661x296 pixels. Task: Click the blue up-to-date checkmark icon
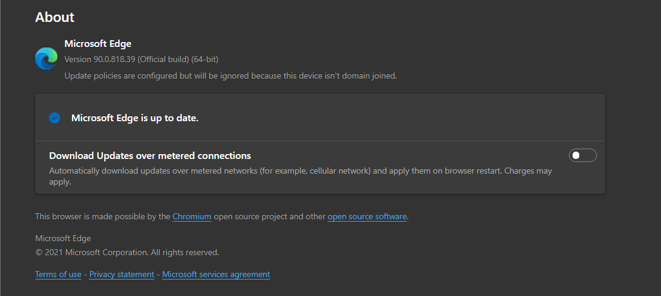tap(55, 118)
